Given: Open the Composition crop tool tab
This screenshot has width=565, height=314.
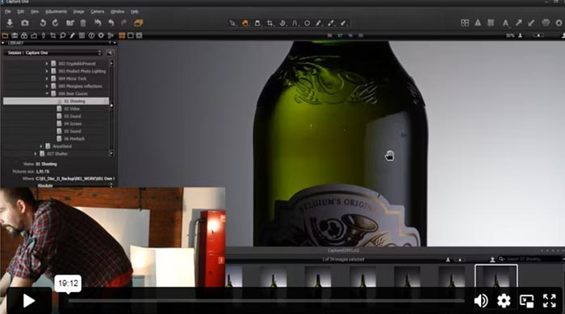Looking at the screenshot, I should (x=53, y=35).
